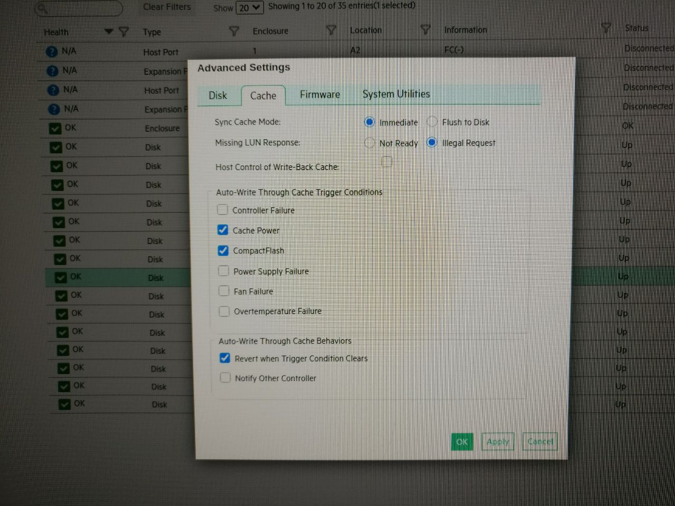Open the System Utilities tab
Screen dimensions: 675x506
point(396,94)
